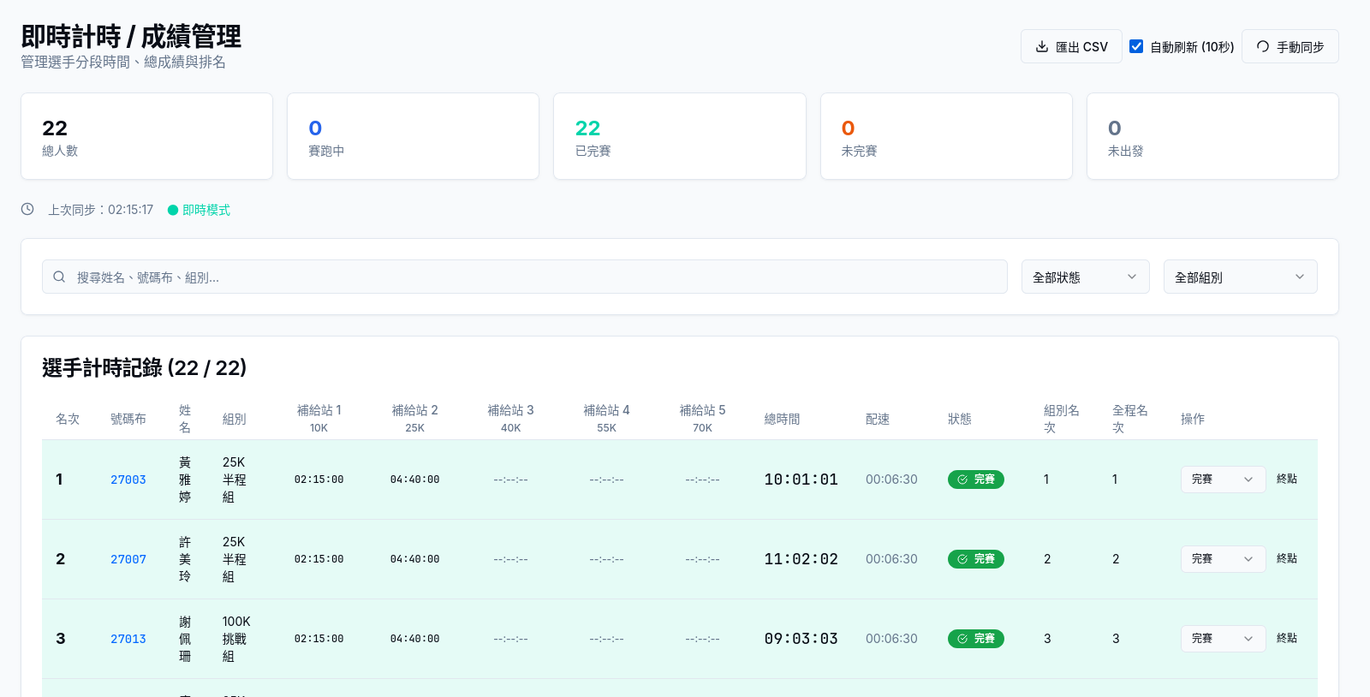
Task: Click the download icon beside 匯出 CSV
Action: (1042, 46)
